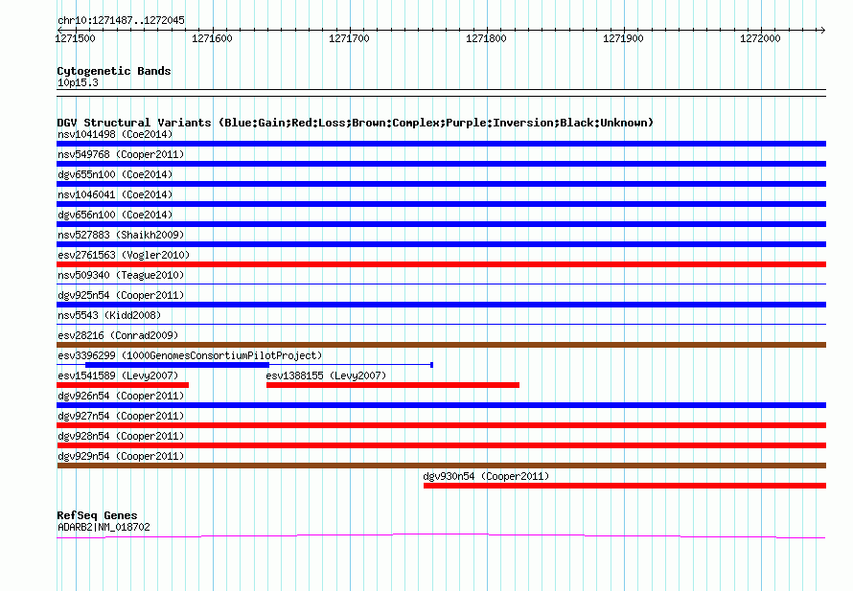853x591 pixels.
Task: Select the dgv926n54 blue bar
Action: click(441, 405)
